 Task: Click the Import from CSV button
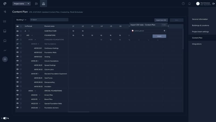click(x=161, y=20)
